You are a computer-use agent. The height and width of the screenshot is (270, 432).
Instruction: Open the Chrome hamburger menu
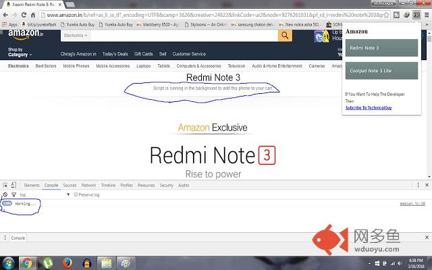427,15
